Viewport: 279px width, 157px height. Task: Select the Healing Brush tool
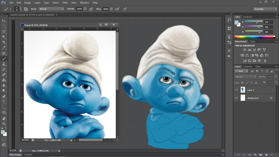[x=4, y=53]
